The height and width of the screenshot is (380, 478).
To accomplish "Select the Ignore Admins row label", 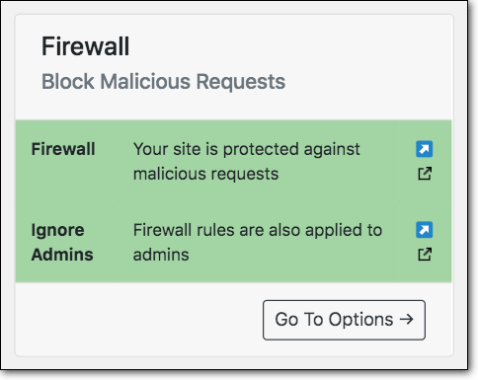I will (x=62, y=242).
